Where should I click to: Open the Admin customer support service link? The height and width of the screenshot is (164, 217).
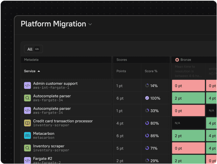55,83
